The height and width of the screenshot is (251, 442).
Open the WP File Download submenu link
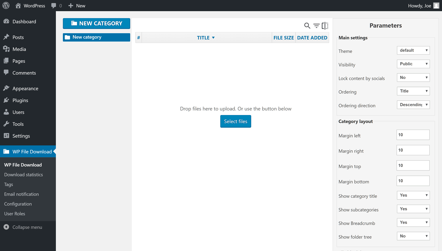click(x=23, y=165)
